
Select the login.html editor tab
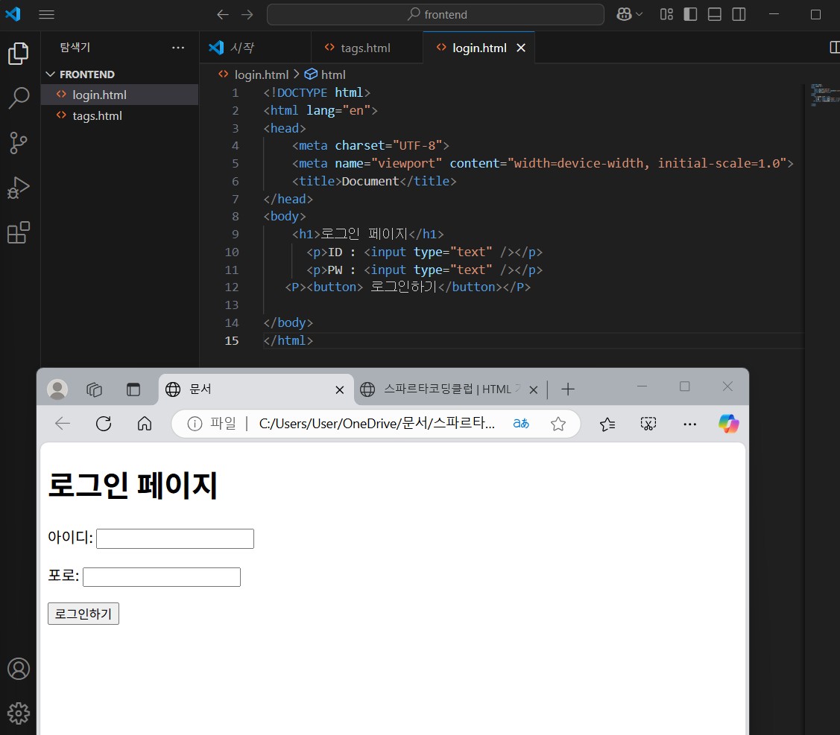pos(479,48)
